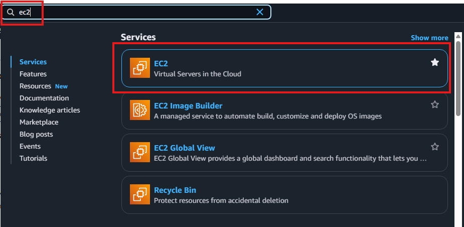This screenshot has width=464, height=227.
Task: Click the magnifier search icon
Action: [x=11, y=12]
